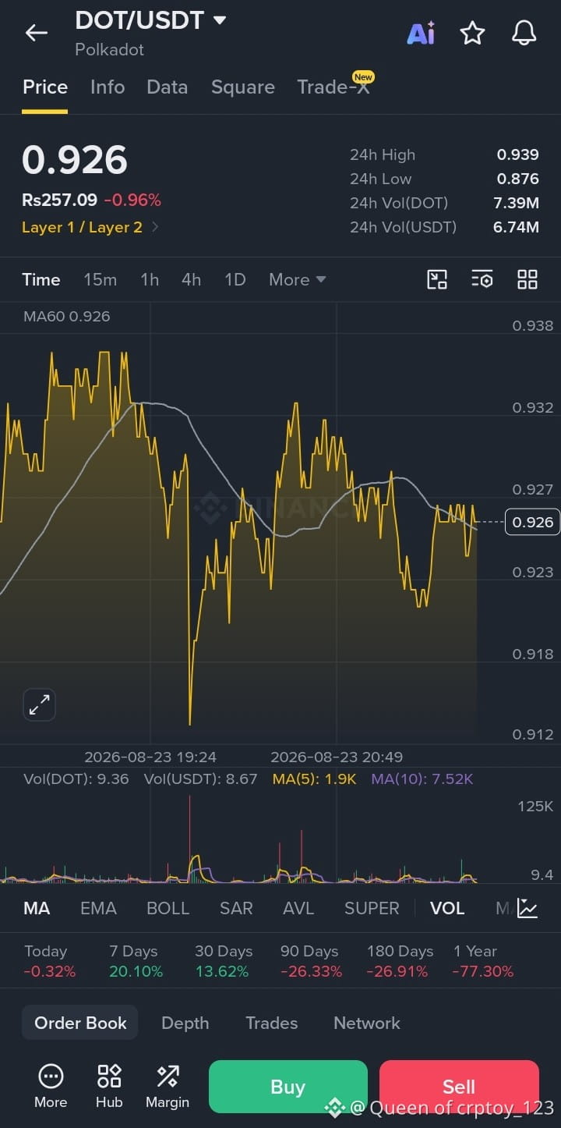Tap the green Buy button
This screenshot has width=561, height=1128.
point(288,1087)
